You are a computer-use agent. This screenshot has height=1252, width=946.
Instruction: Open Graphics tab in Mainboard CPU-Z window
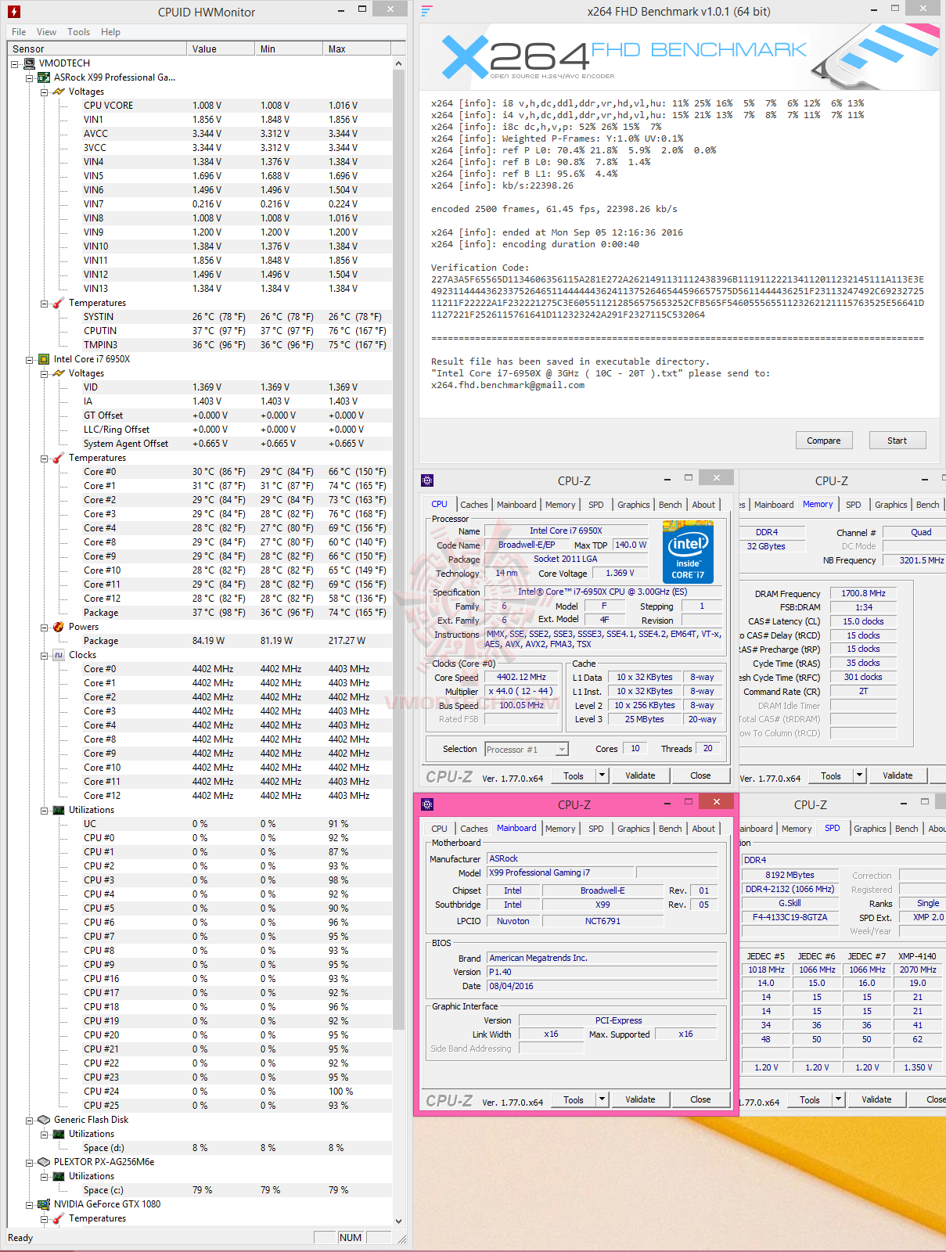click(633, 829)
